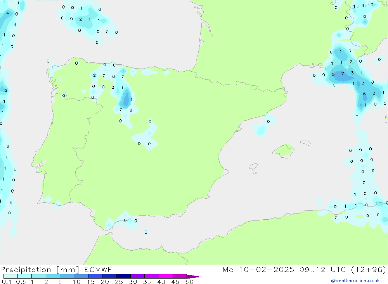The width and height of the screenshot is (388, 284).
Task: Select the 2–5 mm legend swatch
Action: tap(53, 276)
